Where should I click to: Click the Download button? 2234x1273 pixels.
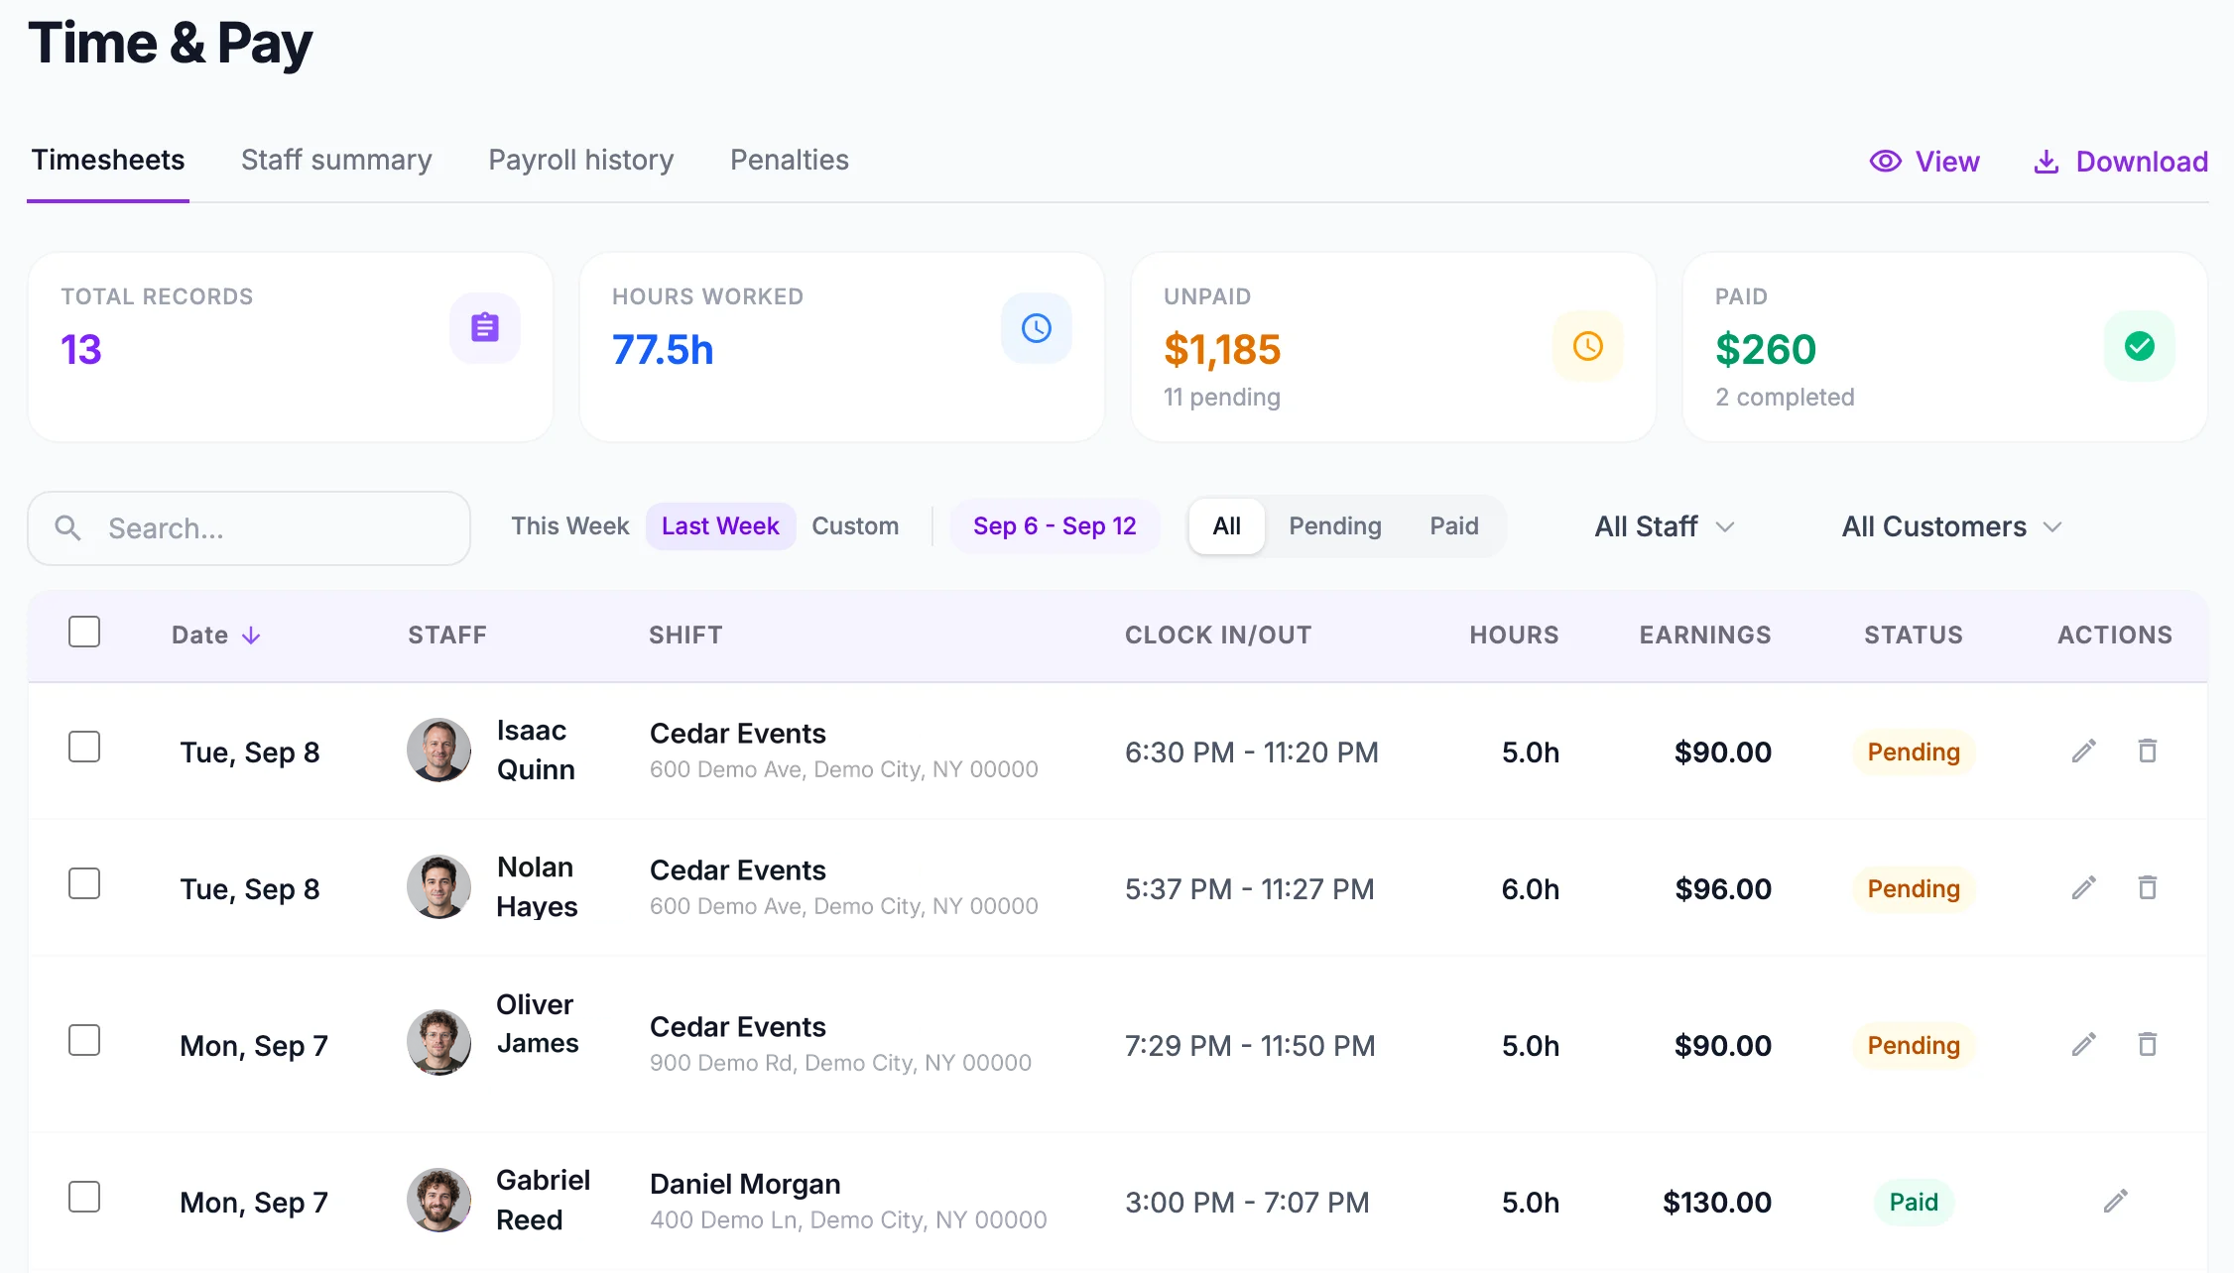coord(2121,162)
